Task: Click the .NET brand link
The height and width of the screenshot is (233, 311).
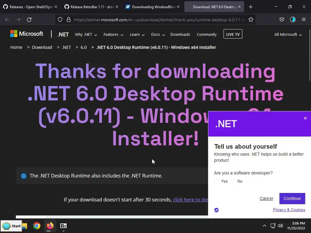Action: pyautogui.click(x=63, y=35)
